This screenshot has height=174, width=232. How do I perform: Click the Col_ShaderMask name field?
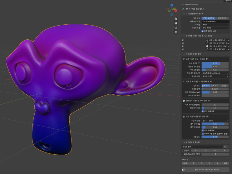pyautogui.click(x=215, y=21)
